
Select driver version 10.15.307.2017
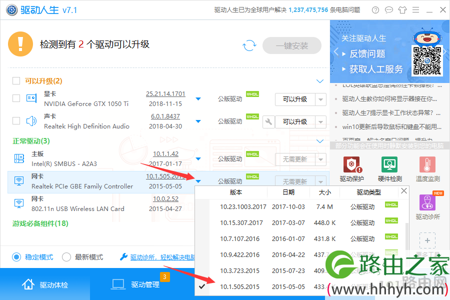coord(241,223)
